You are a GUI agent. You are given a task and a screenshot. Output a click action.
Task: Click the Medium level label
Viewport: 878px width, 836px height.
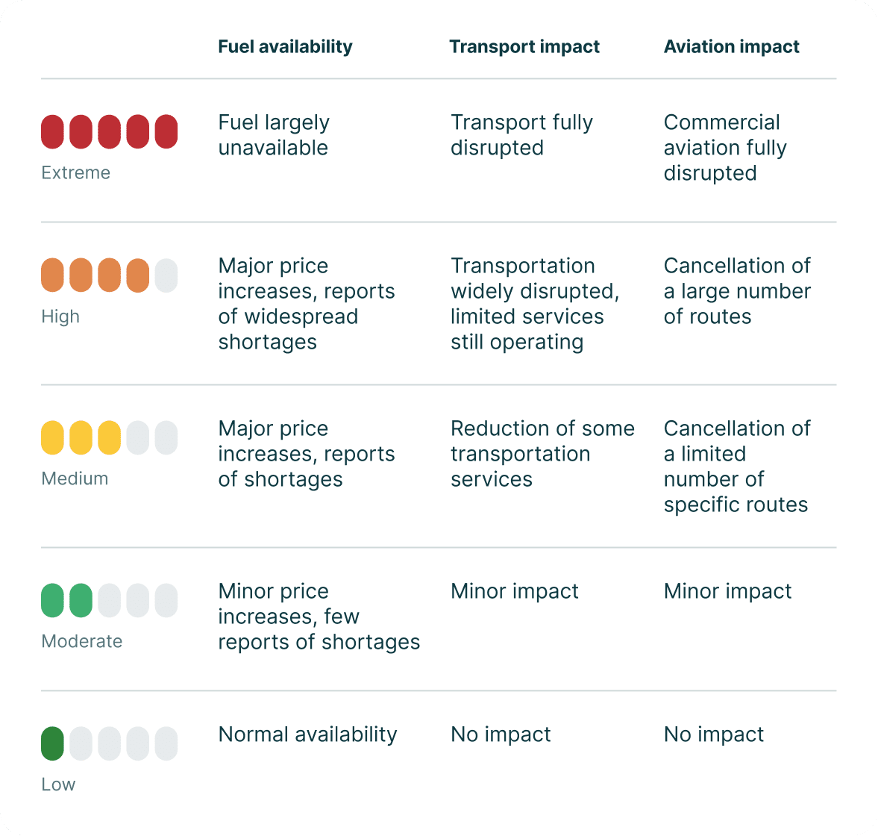tap(75, 478)
